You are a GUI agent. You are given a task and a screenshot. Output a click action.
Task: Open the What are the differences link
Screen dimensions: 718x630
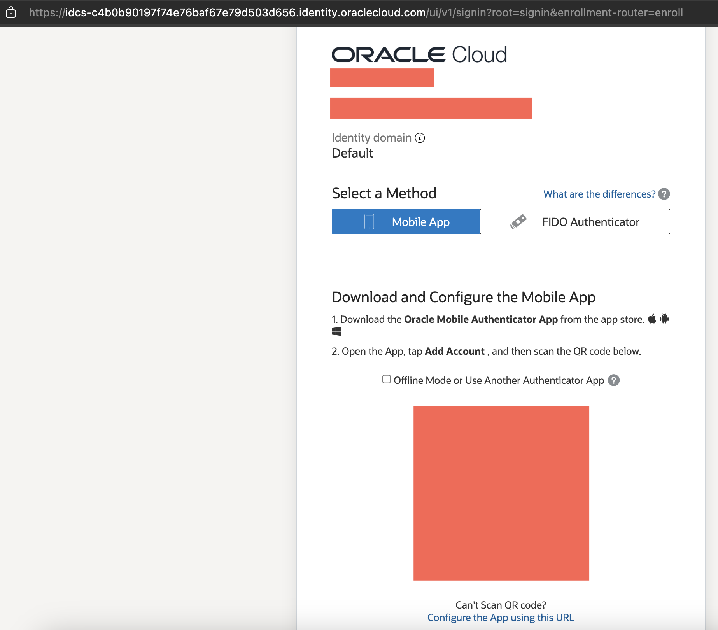[599, 194]
